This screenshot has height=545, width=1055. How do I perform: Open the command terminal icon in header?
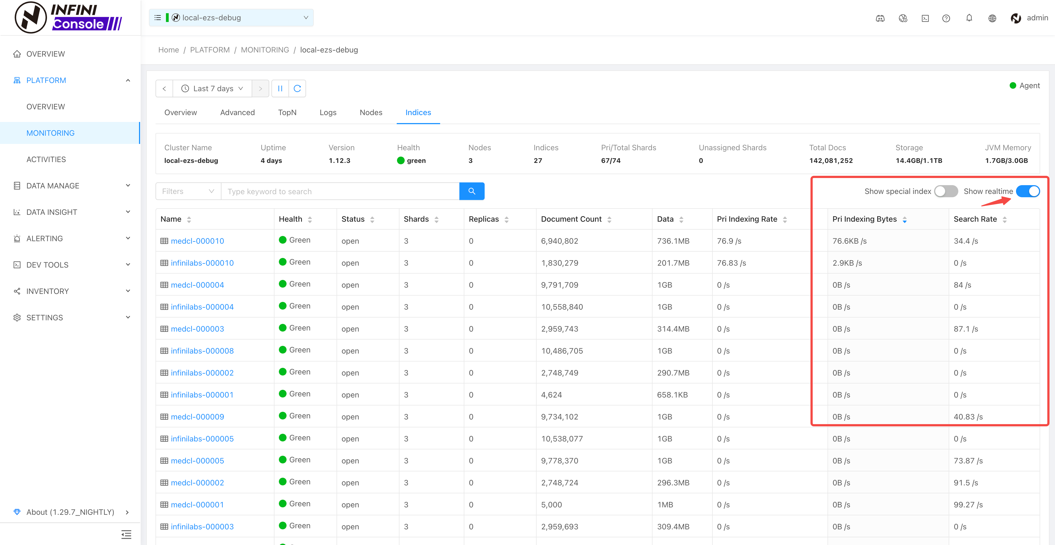[925, 18]
